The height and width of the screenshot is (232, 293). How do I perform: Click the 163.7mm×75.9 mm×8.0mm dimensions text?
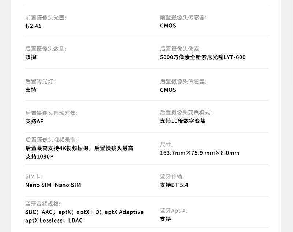pos(200,153)
